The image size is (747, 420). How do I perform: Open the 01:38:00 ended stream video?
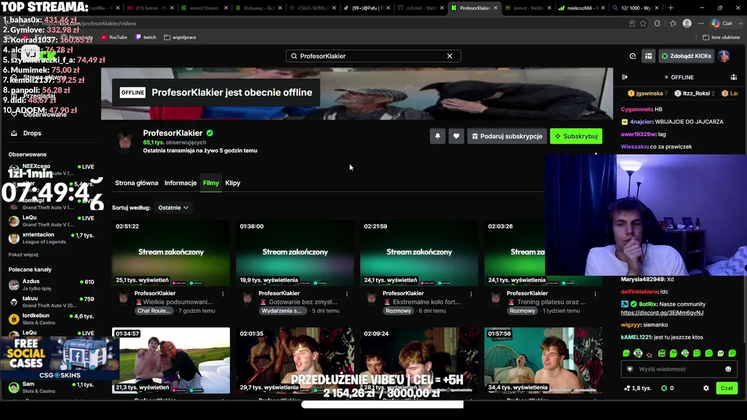[x=295, y=253]
